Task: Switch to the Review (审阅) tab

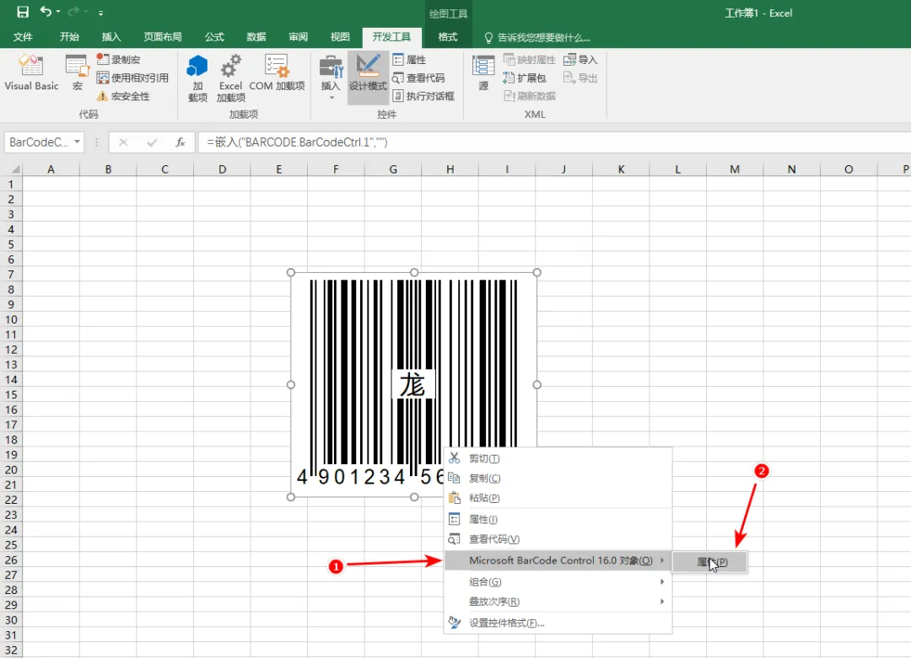Action: pos(298,36)
